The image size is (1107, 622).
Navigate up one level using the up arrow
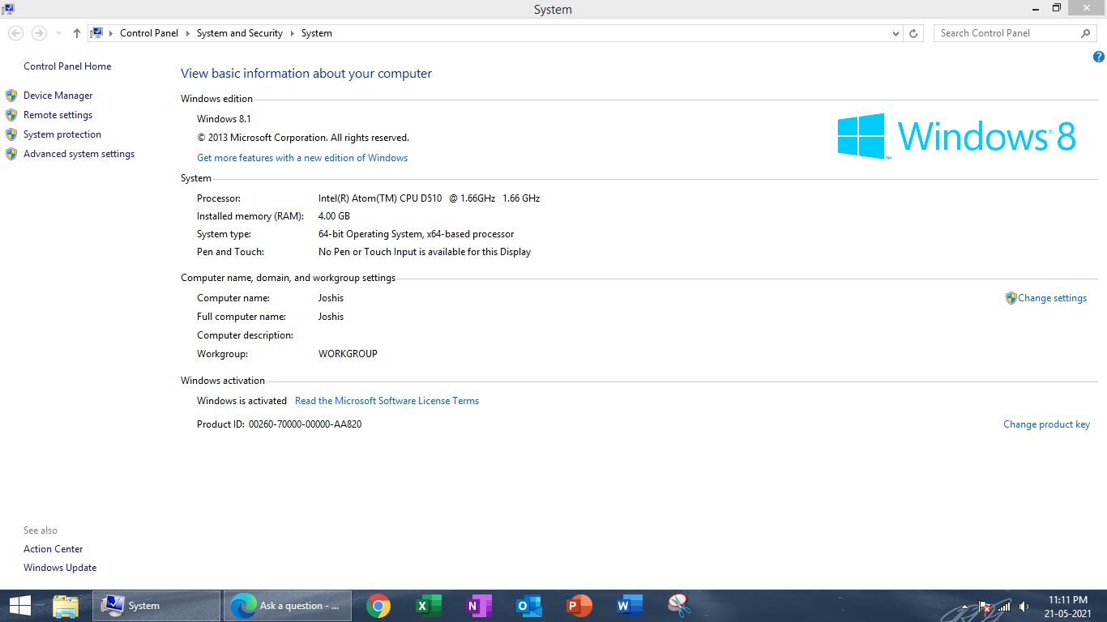tap(76, 32)
